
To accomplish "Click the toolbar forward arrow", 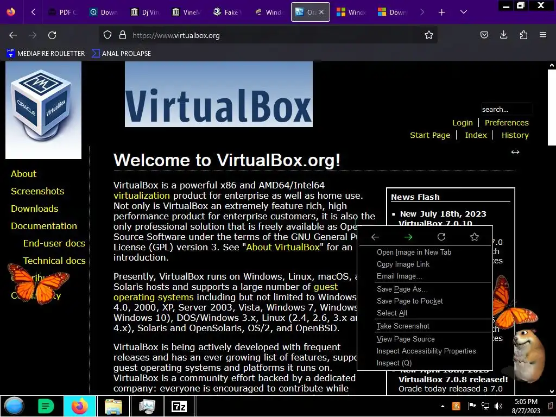I will point(33,35).
